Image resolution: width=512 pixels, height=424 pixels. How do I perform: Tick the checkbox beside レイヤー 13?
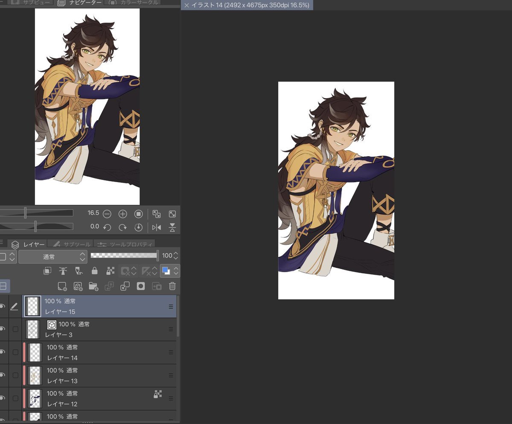click(x=15, y=375)
